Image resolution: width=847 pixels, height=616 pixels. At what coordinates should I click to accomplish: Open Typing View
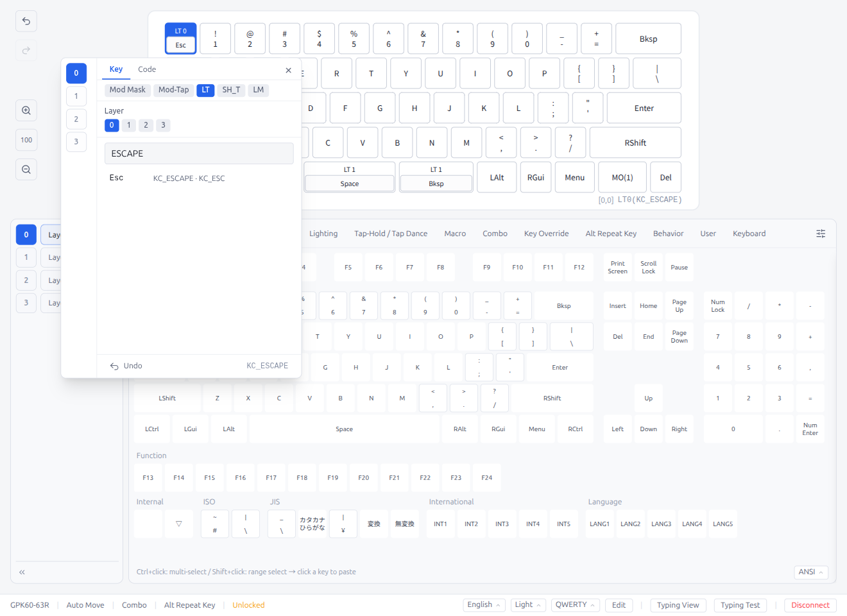click(x=678, y=605)
